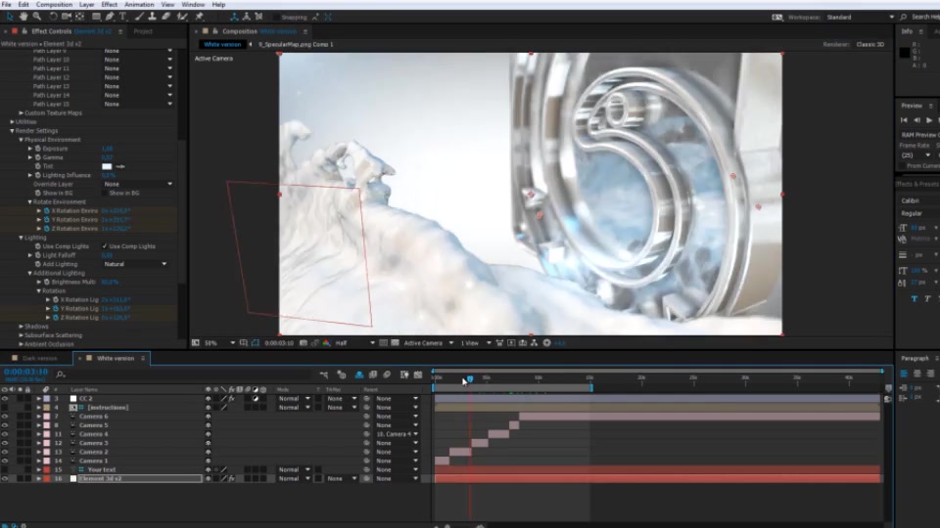Select the Rotation tool in toolbar
Image resolution: width=940 pixels, height=528 pixels.
click(x=53, y=17)
